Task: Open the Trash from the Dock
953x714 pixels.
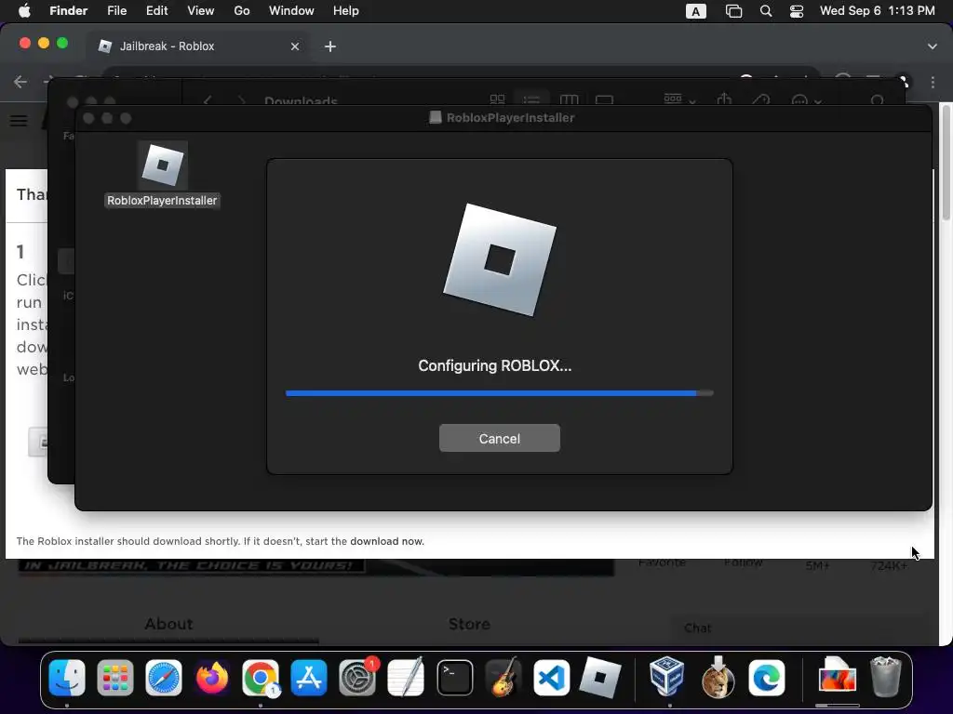Action: [886, 678]
